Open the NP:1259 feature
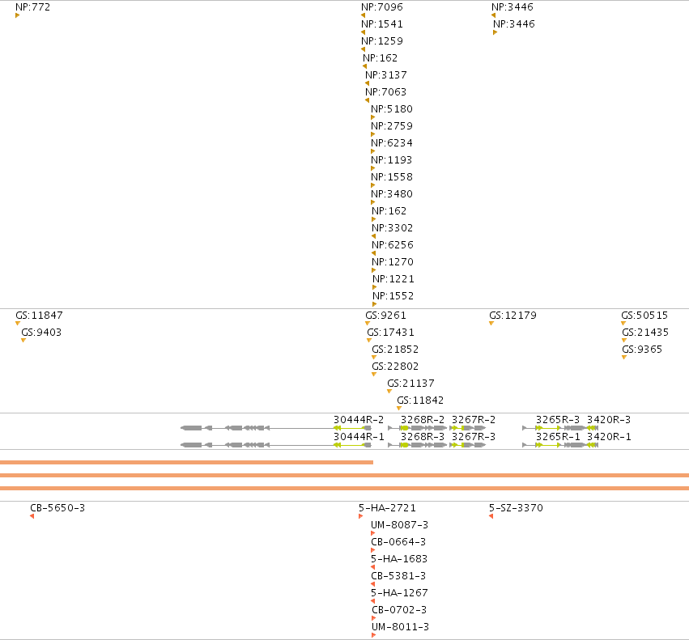The image size is (689, 640). [x=382, y=40]
